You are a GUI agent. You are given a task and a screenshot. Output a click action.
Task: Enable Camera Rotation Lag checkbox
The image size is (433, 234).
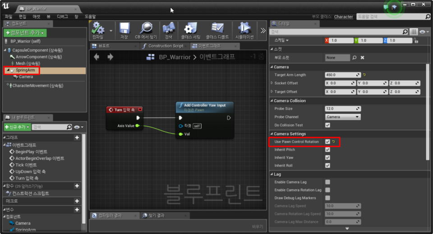[x=327, y=190]
